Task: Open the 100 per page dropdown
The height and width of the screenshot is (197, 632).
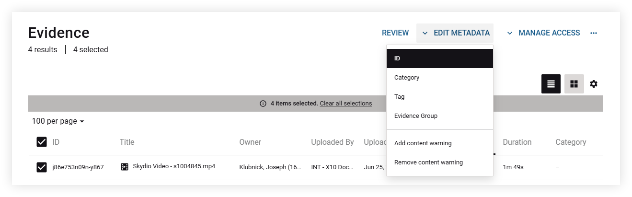Action: click(58, 121)
